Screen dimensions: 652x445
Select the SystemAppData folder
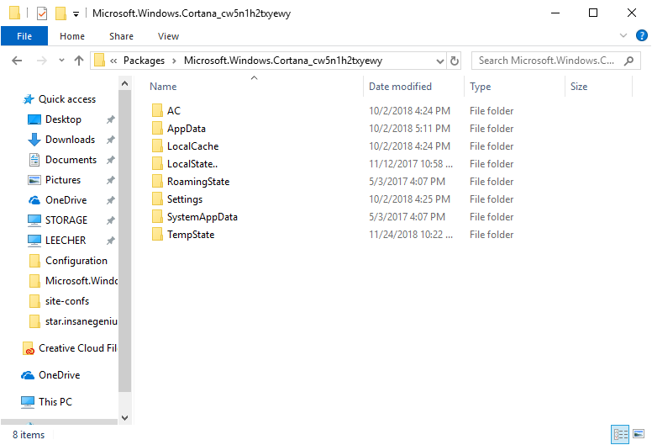pyautogui.click(x=202, y=217)
